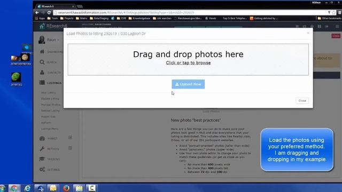The image size is (342, 192).
Task: Open the ESRI bookmark folder
Action: 121,18
